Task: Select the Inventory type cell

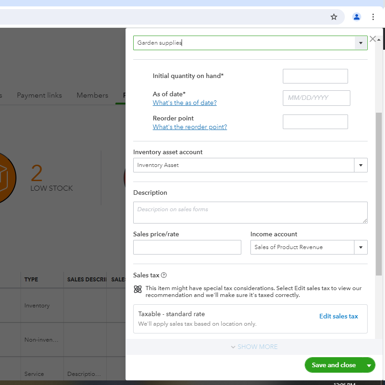Action: pyautogui.click(x=37, y=306)
